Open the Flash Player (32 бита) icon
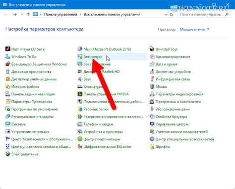Image resolution: width=235 pixels, height=189 pixels. 8,49
